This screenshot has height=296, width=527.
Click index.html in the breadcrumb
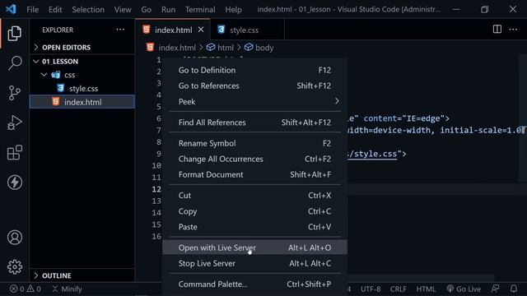177,48
